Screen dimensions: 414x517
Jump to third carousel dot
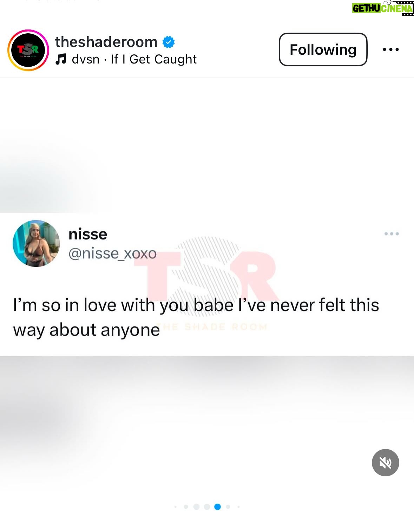point(196,506)
